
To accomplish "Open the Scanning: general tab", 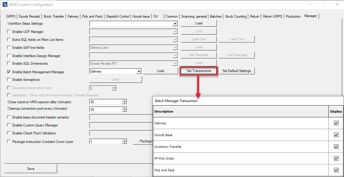I will click(x=193, y=16).
